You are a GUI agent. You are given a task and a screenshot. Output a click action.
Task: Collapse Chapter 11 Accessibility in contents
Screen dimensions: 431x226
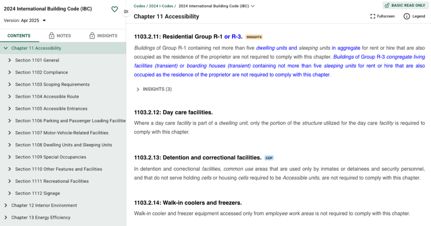click(6, 48)
